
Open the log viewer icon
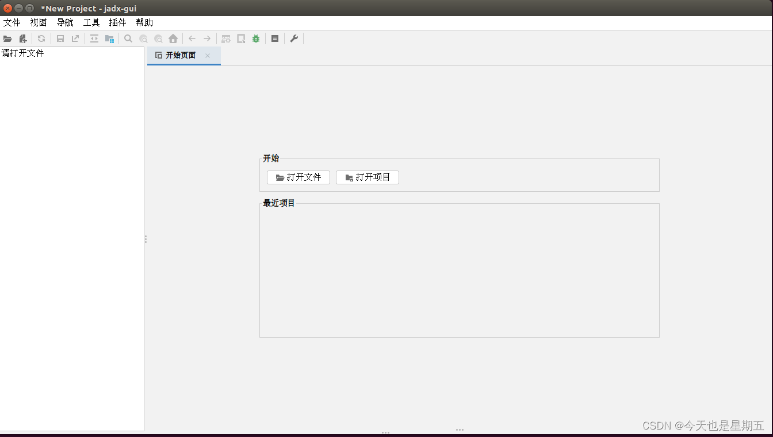tap(275, 38)
